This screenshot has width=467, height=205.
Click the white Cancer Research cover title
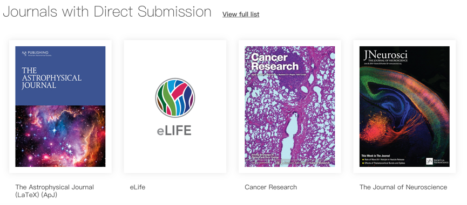coord(274,62)
